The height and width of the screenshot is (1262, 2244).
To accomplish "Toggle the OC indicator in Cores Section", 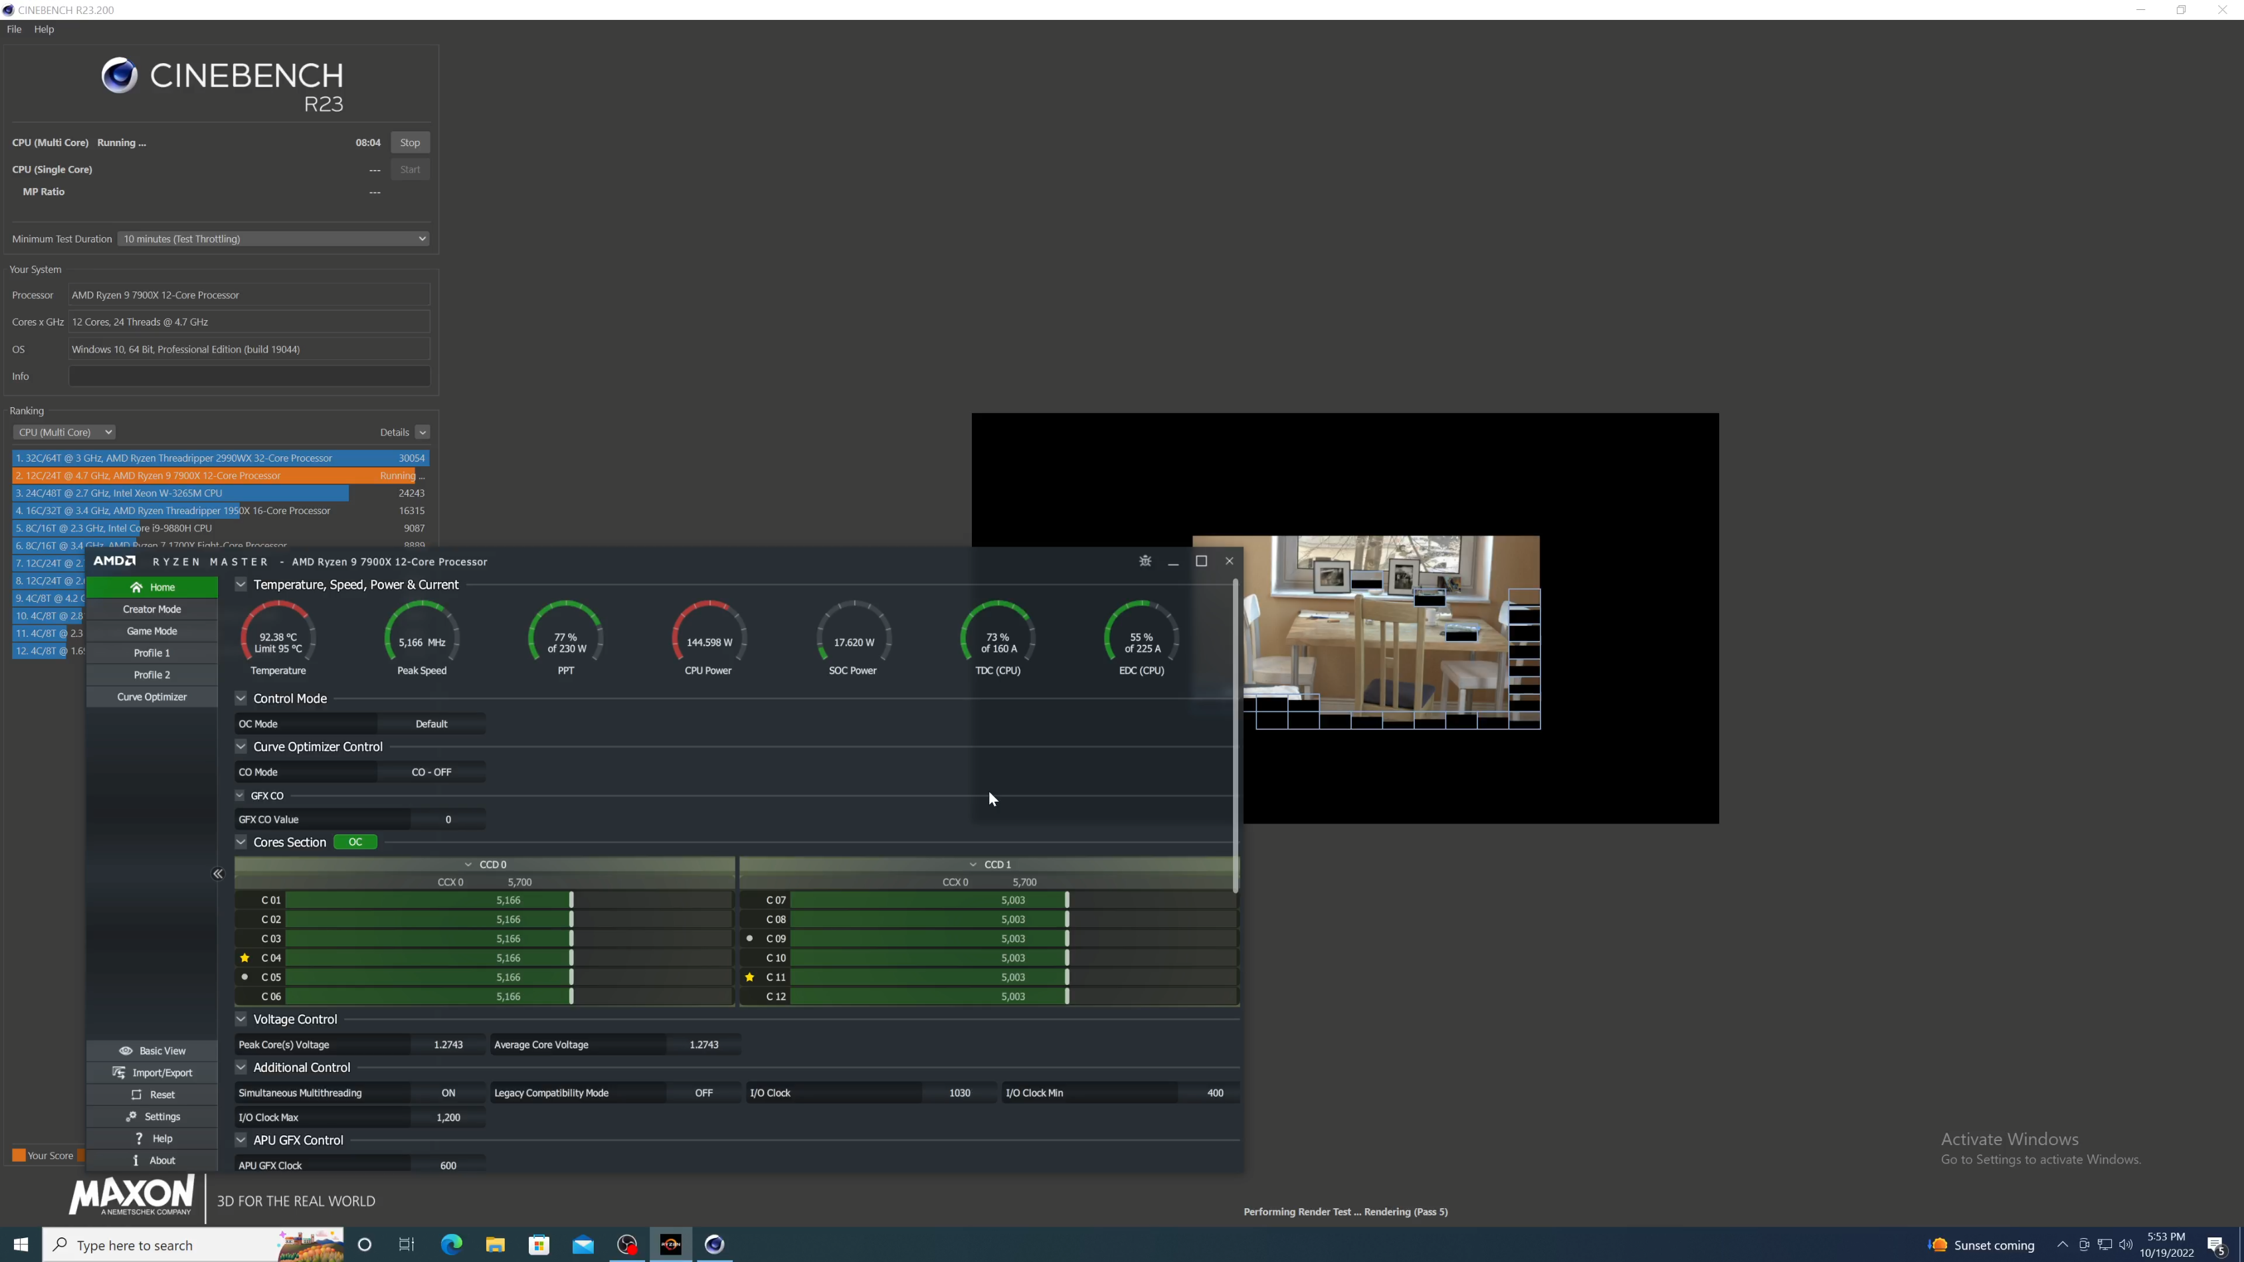I will coord(355,842).
